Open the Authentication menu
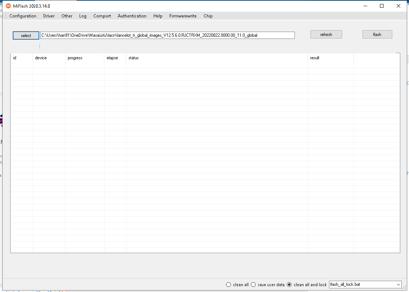The height and width of the screenshot is (292, 409). (x=132, y=16)
